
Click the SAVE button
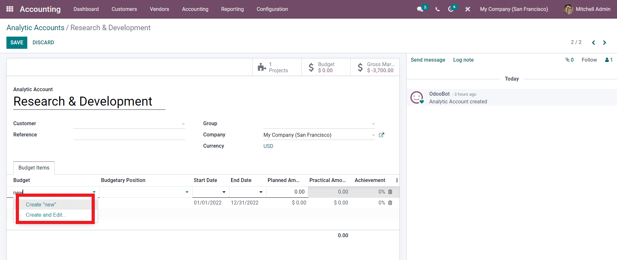coord(17,42)
